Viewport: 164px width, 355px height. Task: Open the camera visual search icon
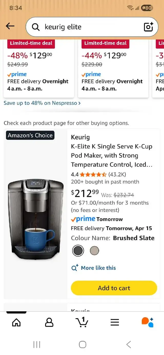pos(149,27)
